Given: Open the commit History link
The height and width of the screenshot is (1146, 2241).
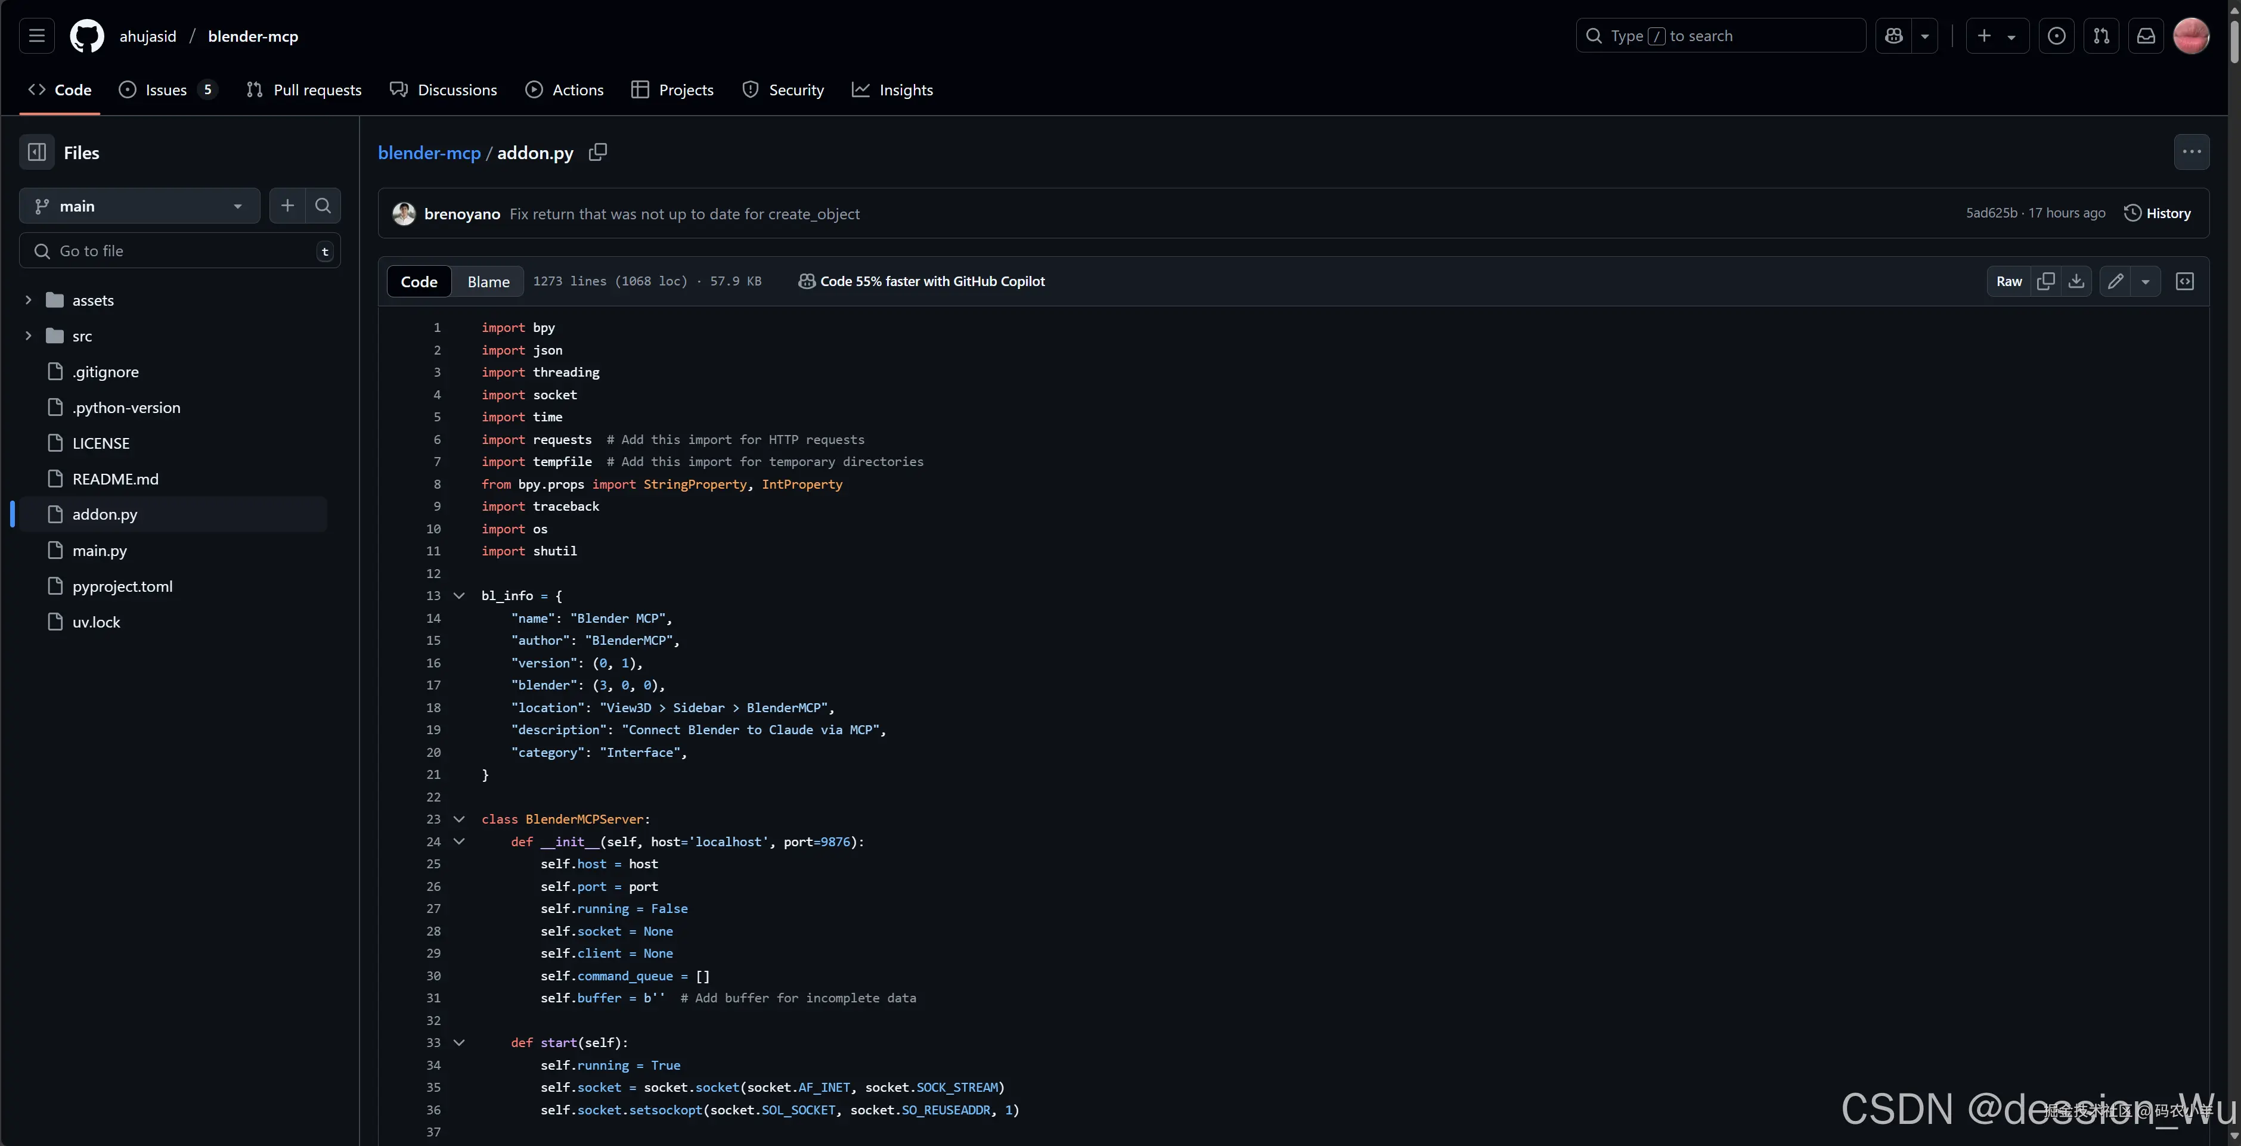Looking at the screenshot, I should tap(2158, 213).
